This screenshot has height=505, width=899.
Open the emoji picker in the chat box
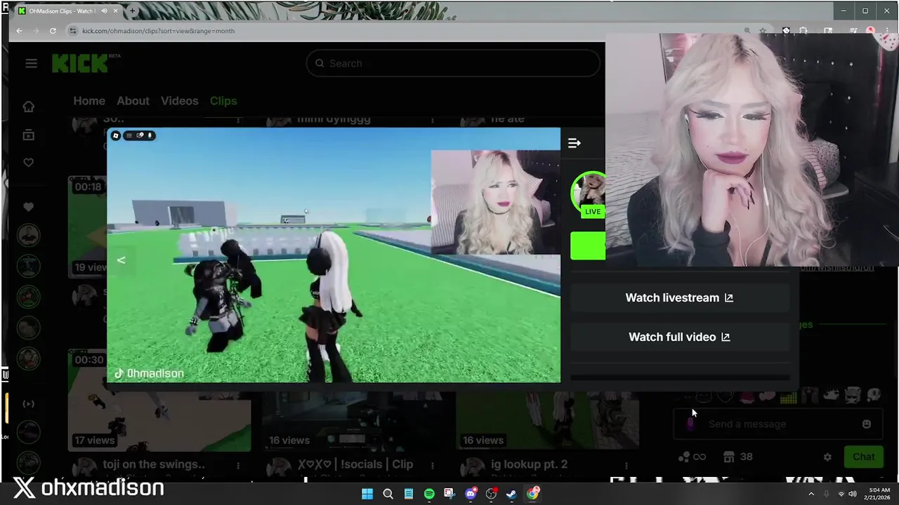point(867,424)
